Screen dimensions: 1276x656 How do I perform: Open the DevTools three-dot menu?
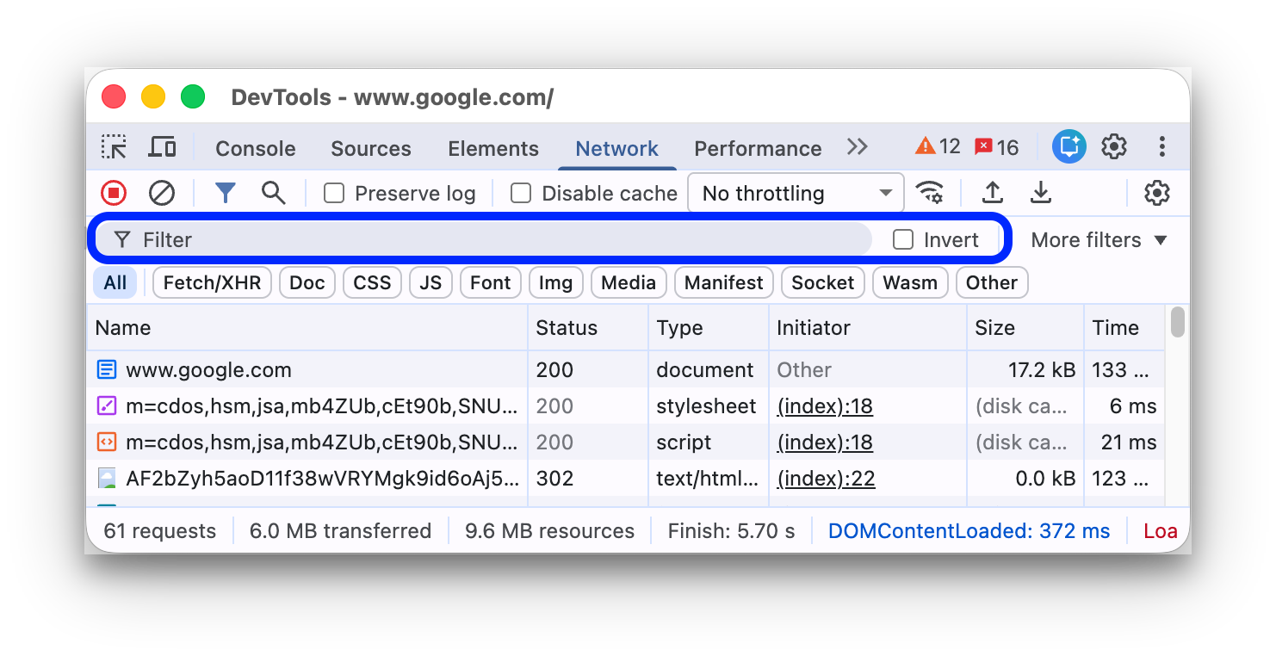(1162, 147)
